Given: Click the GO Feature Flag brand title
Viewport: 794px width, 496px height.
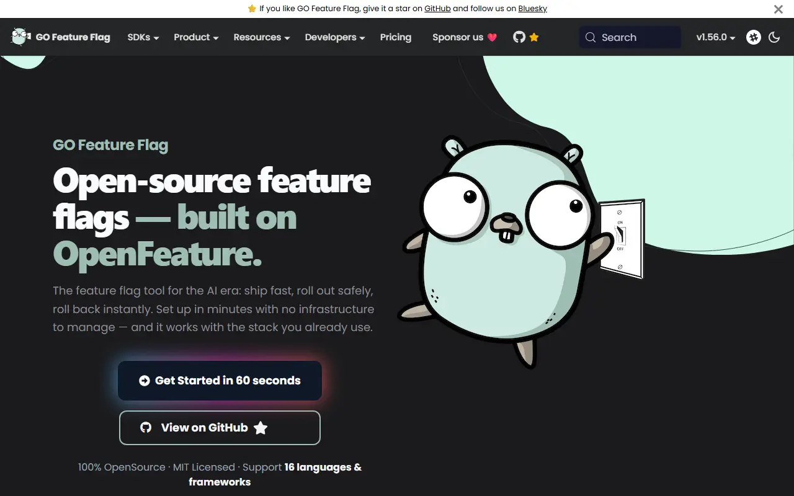Looking at the screenshot, I should [73, 37].
